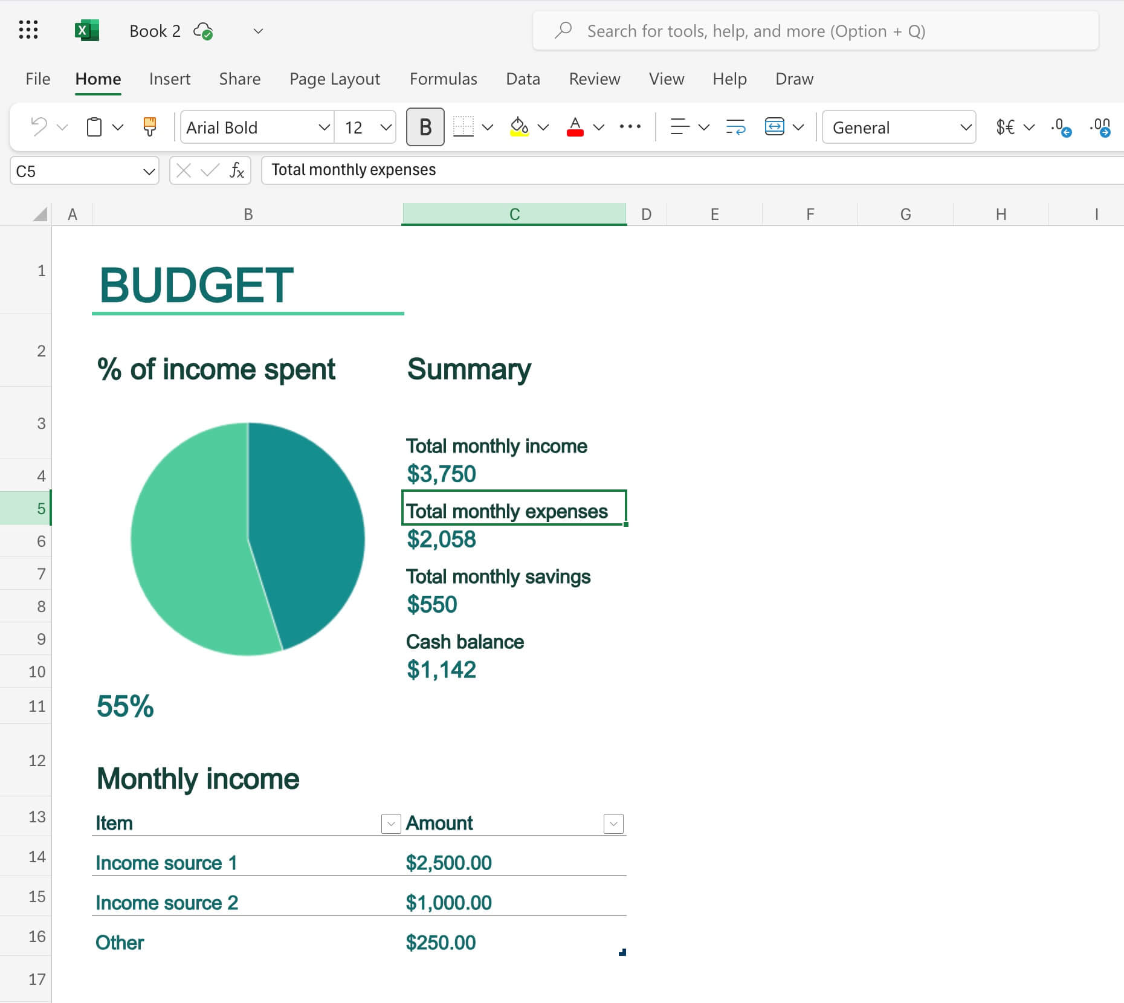
Task: Open the insert function fx button
Action: point(237,170)
